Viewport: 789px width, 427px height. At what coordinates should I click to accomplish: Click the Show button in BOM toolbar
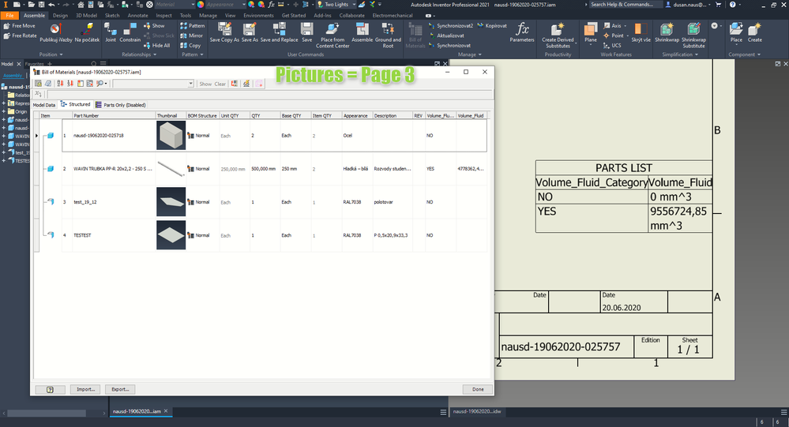coord(205,84)
